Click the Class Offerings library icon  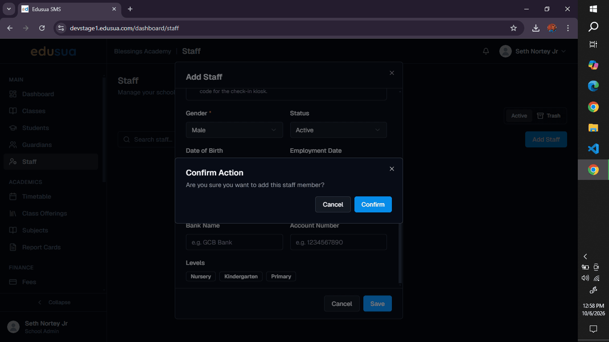click(x=13, y=213)
